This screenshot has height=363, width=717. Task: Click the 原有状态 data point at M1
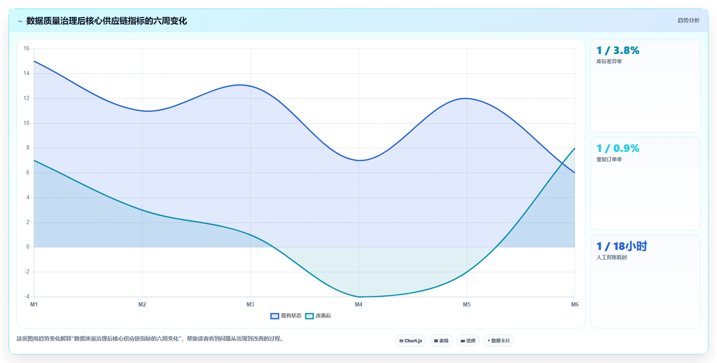tap(34, 61)
